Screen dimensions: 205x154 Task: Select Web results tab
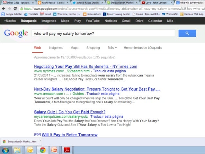click(x=37, y=48)
